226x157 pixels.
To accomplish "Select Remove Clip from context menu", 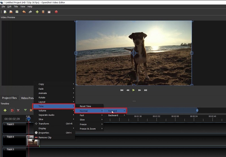I will [45, 138].
